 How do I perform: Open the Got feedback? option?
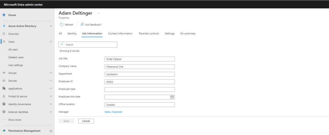(x=91, y=24)
